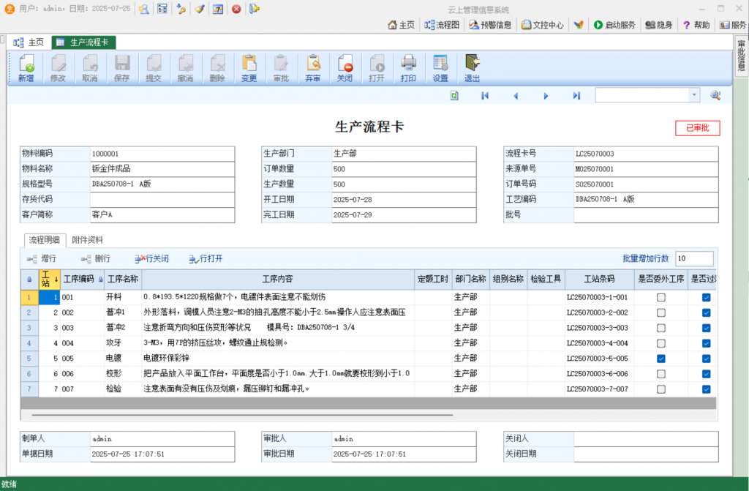Open 文控中心 in the top menu bar
Screen dimensions: 749x491
(x=543, y=25)
